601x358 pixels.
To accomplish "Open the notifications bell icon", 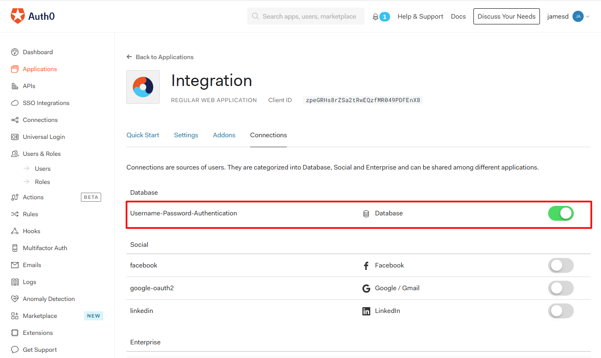I will [375, 17].
